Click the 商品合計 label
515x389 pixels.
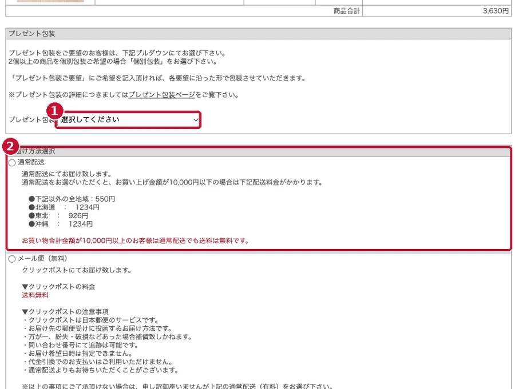coord(347,11)
